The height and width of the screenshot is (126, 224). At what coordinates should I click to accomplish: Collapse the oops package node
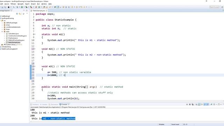(2, 31)
